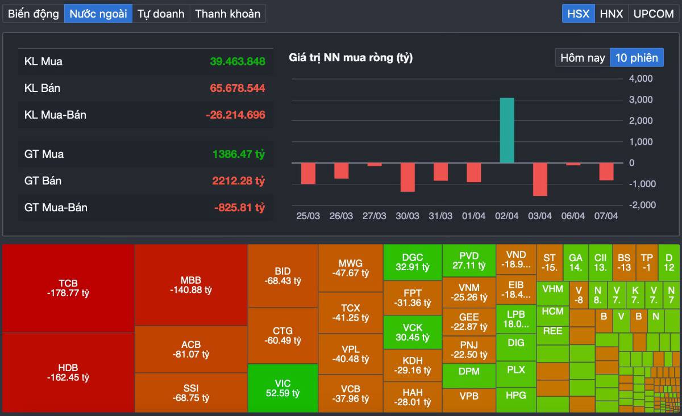Select the VNM heatmap tile
This screenshot has height=416, width=682.
pos(469,292)
